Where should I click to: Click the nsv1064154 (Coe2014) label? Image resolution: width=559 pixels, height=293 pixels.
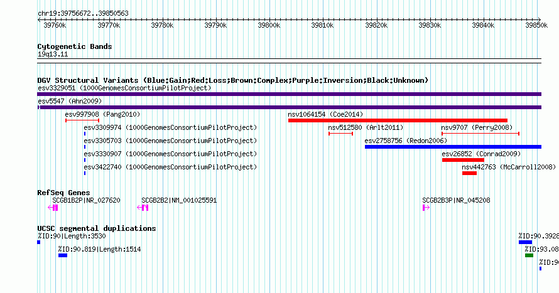coord(325,114)
